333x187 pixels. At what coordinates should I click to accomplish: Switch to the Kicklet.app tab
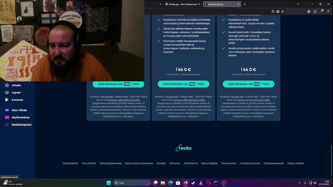(183, 4)
